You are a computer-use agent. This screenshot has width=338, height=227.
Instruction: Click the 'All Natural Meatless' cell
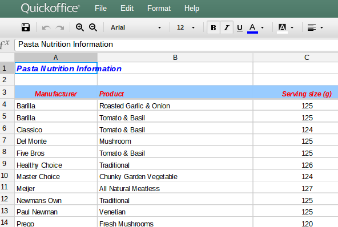tap(175, 188)
